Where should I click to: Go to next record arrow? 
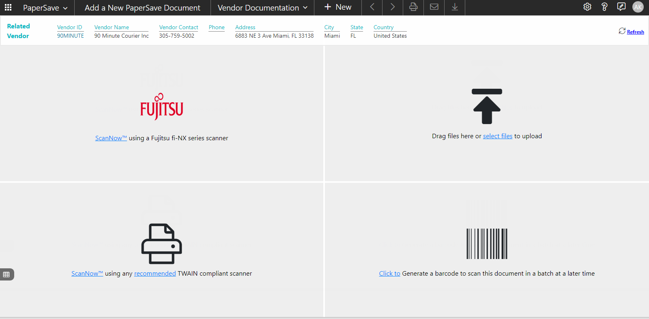point(392,7)
